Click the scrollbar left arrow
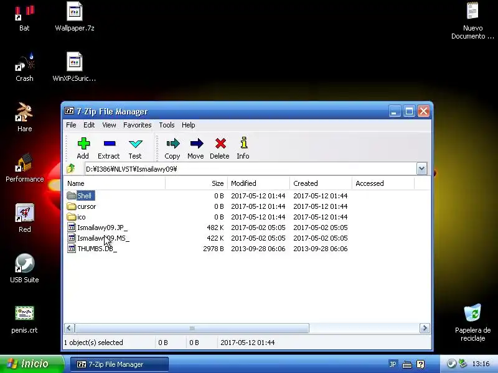Screen dimensions: 498x373 click(70, 328)
